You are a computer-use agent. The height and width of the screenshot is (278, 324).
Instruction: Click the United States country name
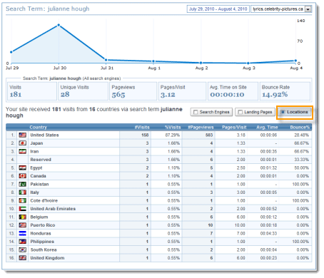point(44,135)
